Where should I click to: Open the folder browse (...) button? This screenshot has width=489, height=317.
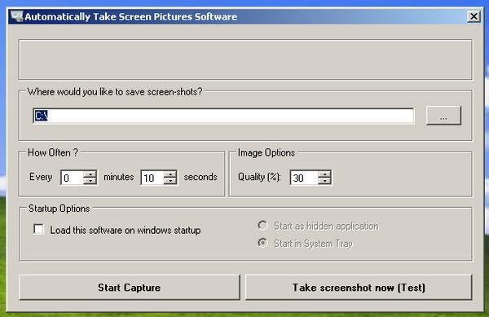(x=443, y=116)
